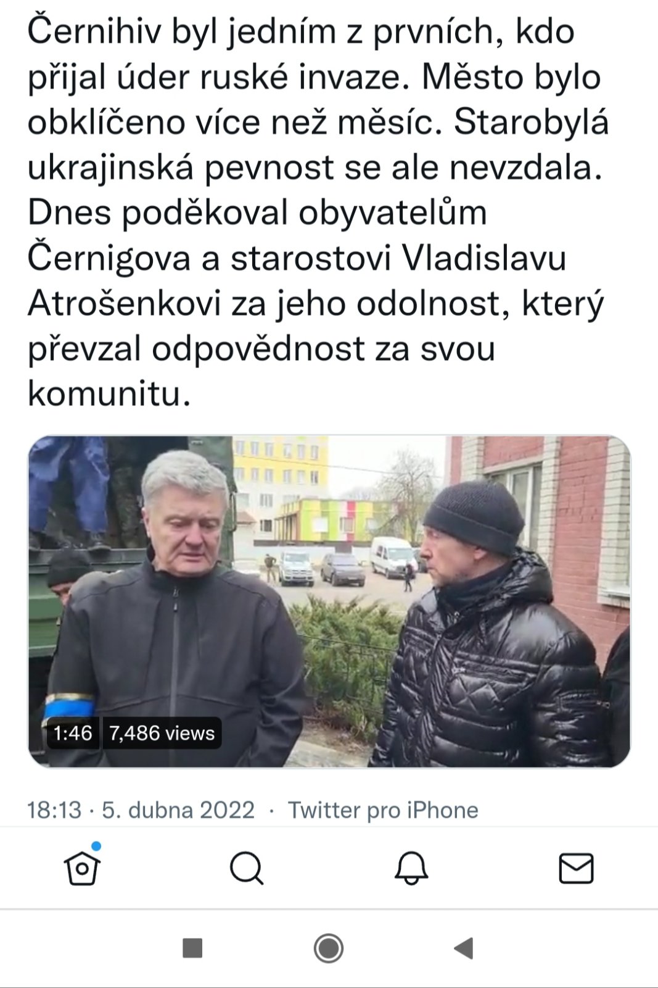Click the last word komunitu in the tweet

pyautogui.click(x=109, y=394)
